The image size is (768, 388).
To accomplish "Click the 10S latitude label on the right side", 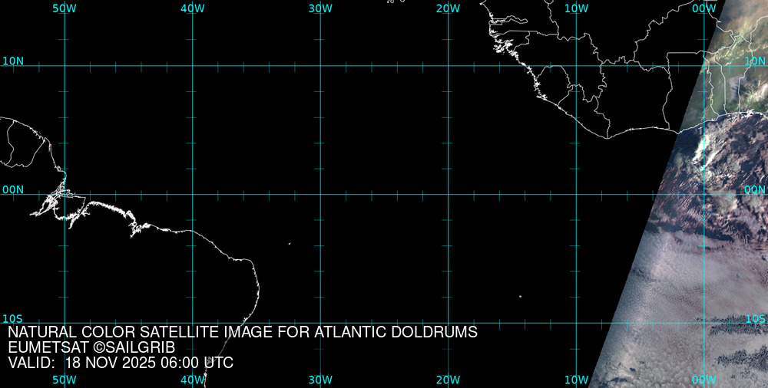I will pos(756,318).
